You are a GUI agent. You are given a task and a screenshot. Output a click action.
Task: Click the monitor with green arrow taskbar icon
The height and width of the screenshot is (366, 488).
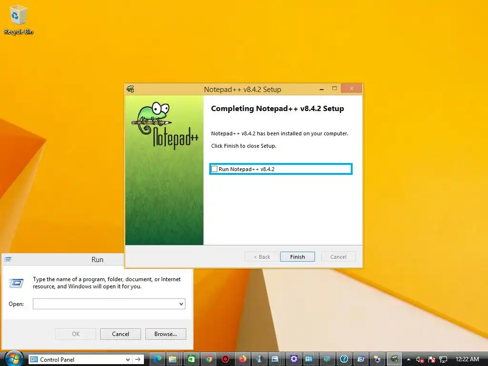[327, 359]
